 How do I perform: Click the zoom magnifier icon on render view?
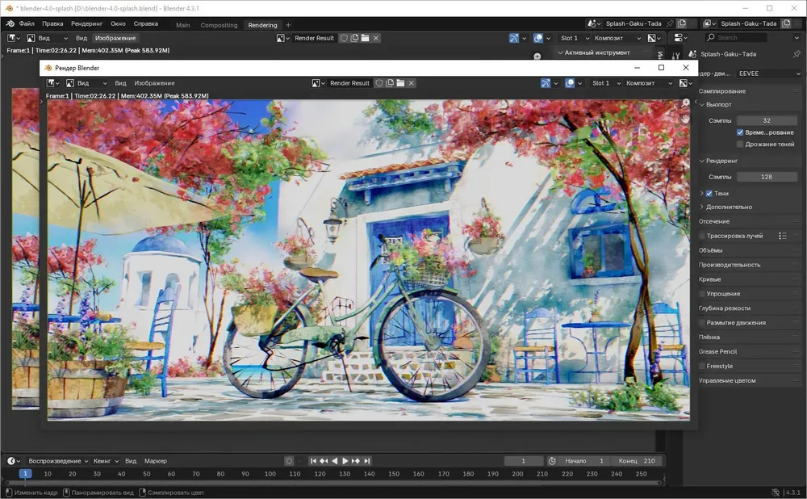pyautogui.click(x=686, y=103)
